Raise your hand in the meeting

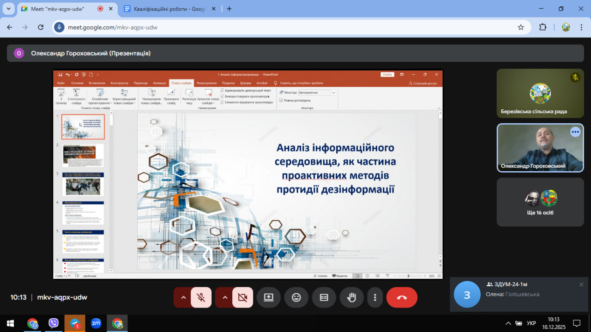tap(352, 297)
